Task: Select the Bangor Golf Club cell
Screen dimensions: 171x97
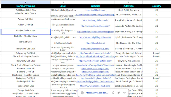Action: [x=26, y=90]
